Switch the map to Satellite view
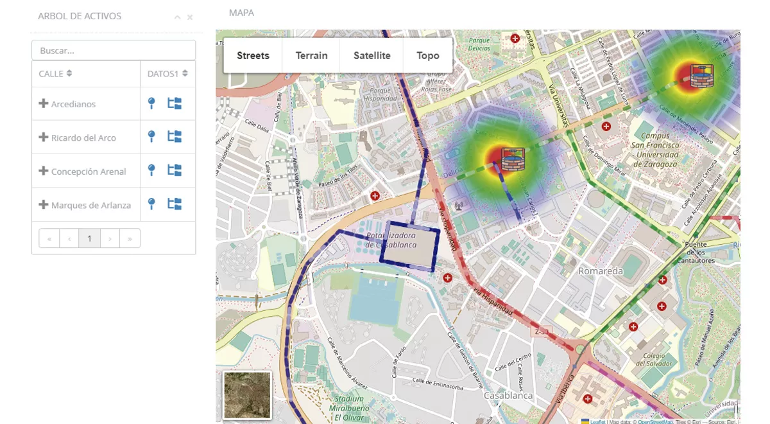Screen dimensions: 770x424 point(372,56)
